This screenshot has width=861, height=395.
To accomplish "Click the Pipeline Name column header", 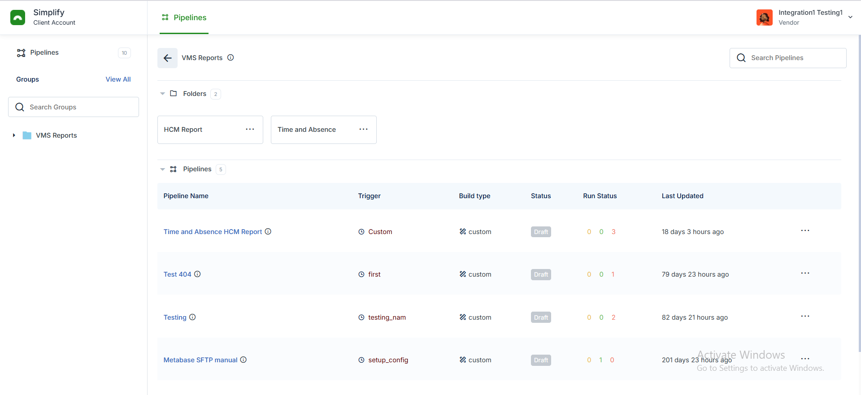I will pyautogui.click(x=186, y=196).
